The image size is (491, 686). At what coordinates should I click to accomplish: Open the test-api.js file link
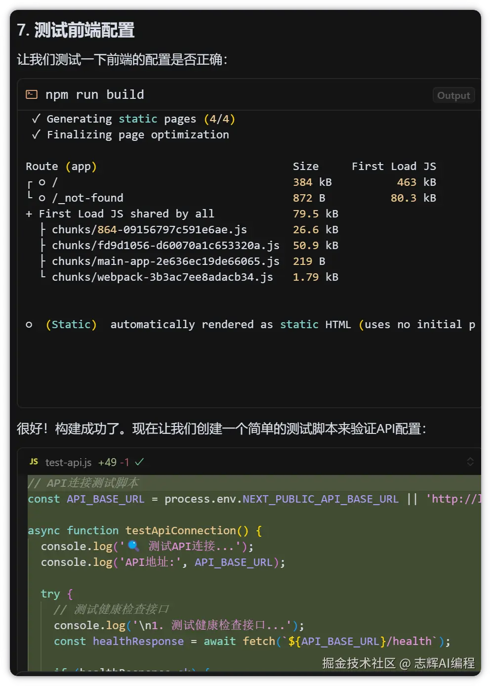coord(68,463)
